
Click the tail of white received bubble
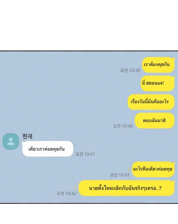pos(23,142)
